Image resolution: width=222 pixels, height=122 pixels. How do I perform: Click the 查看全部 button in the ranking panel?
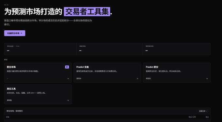tap(203, 111)
